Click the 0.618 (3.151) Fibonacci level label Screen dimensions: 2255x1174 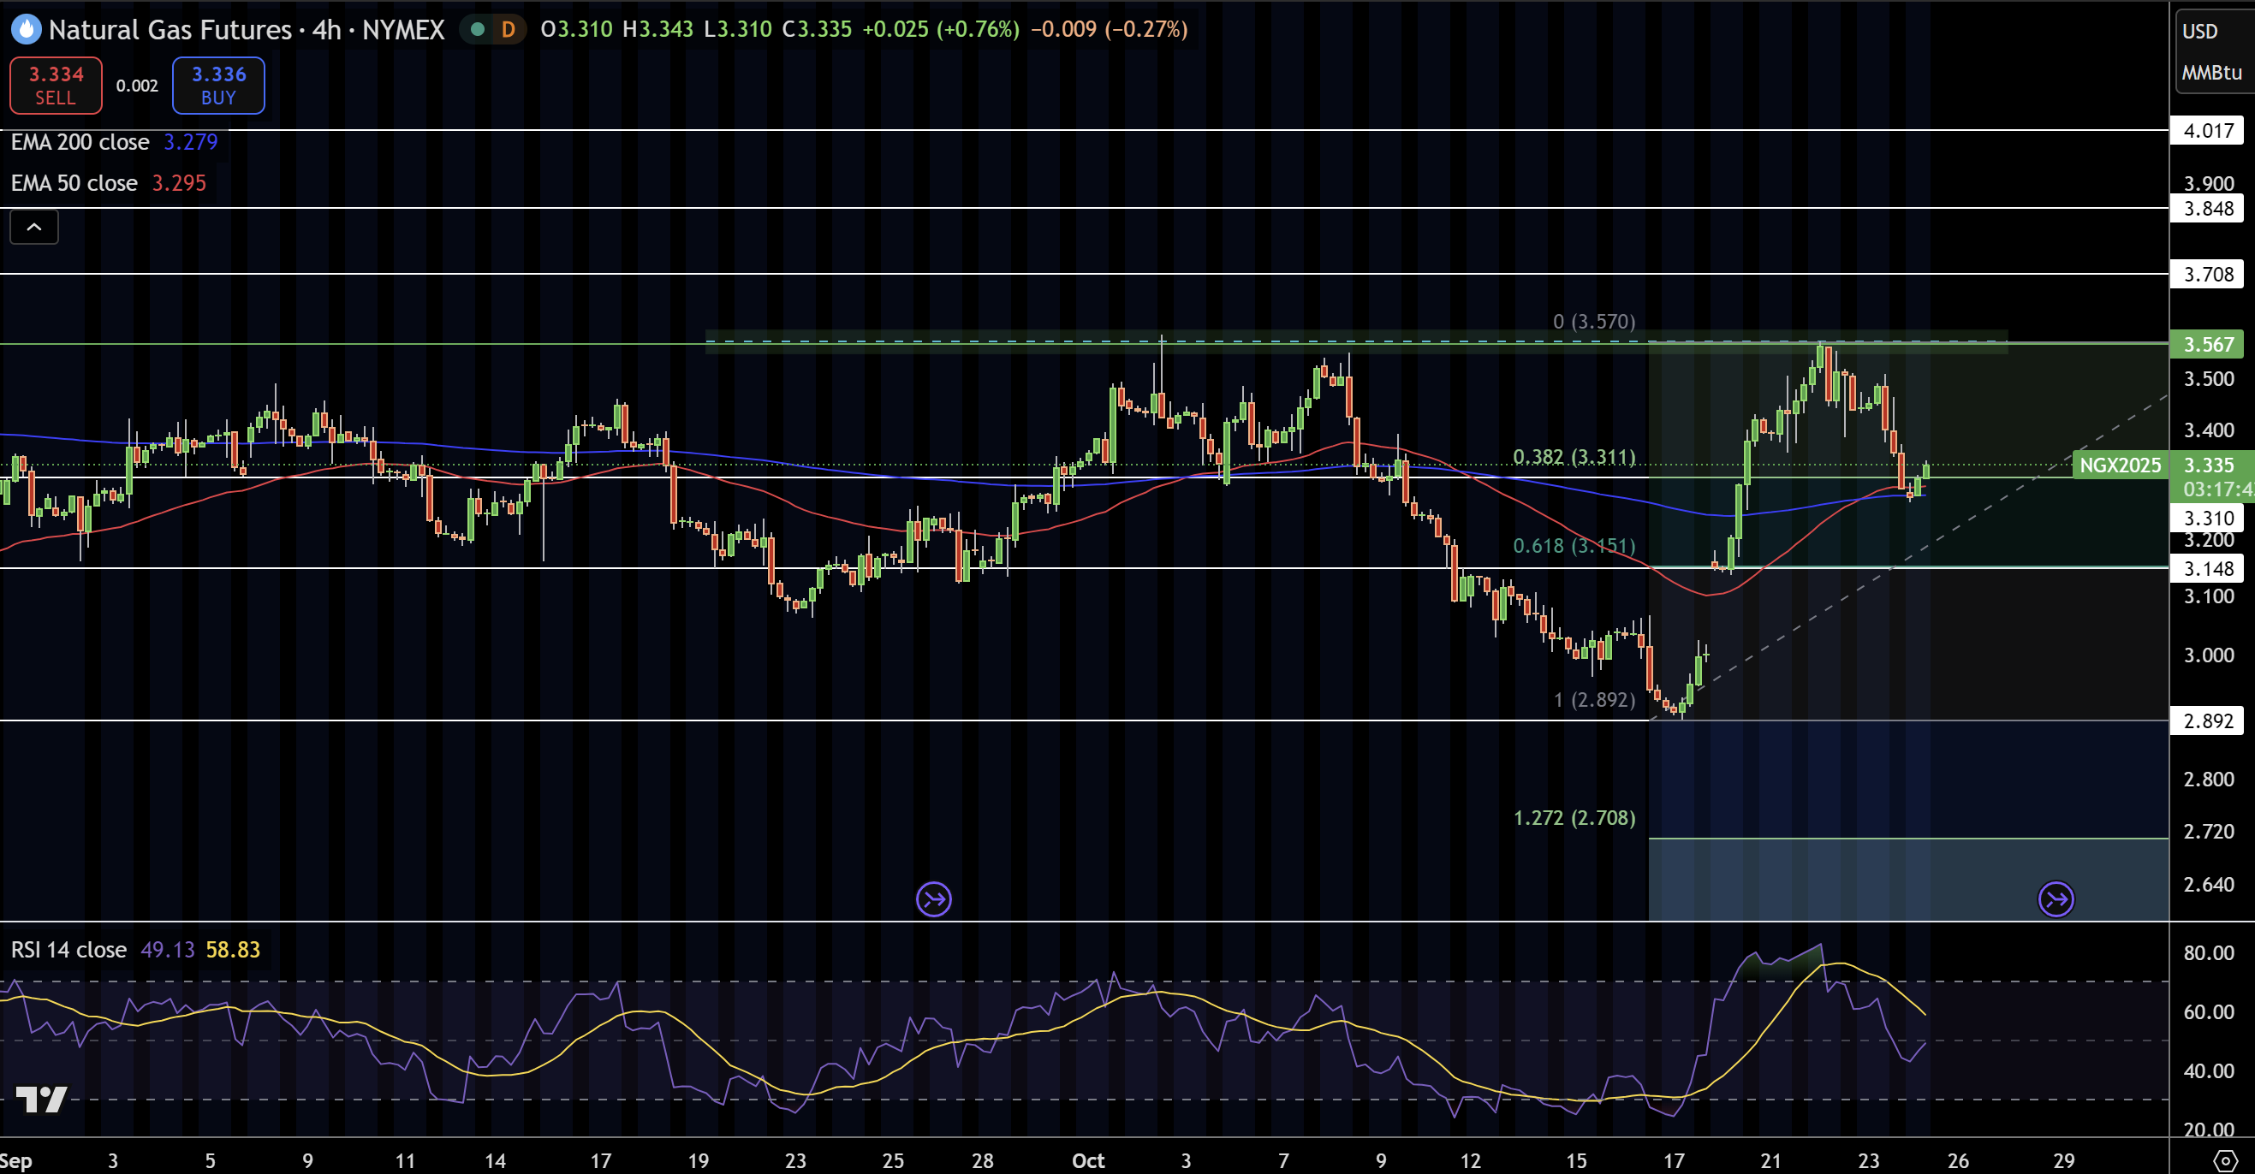pyautogui.click(x=1573, y=546)
